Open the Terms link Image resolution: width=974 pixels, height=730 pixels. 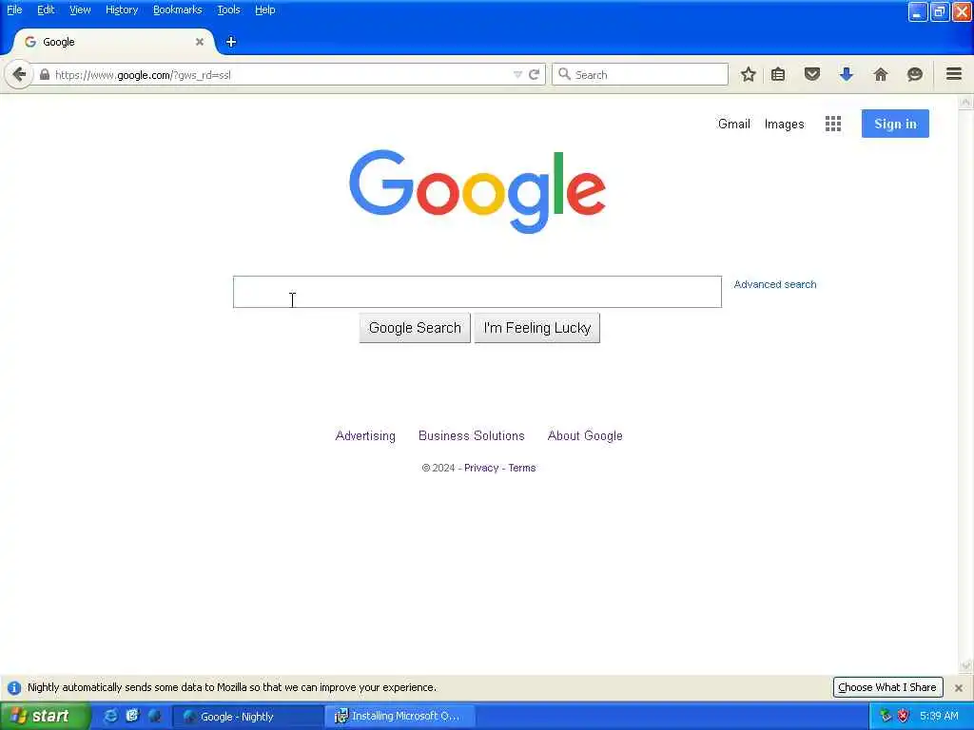click(522, 468)
